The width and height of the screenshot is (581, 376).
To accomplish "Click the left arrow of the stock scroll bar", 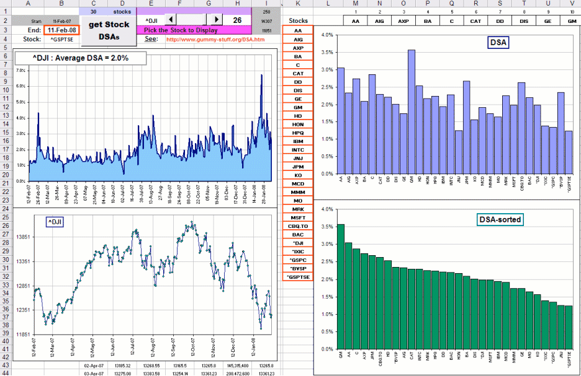I will coord(171,20).
